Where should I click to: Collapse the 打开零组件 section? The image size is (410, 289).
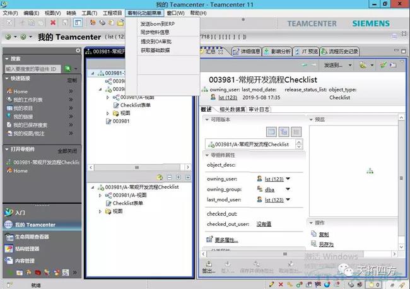point(7,150)
